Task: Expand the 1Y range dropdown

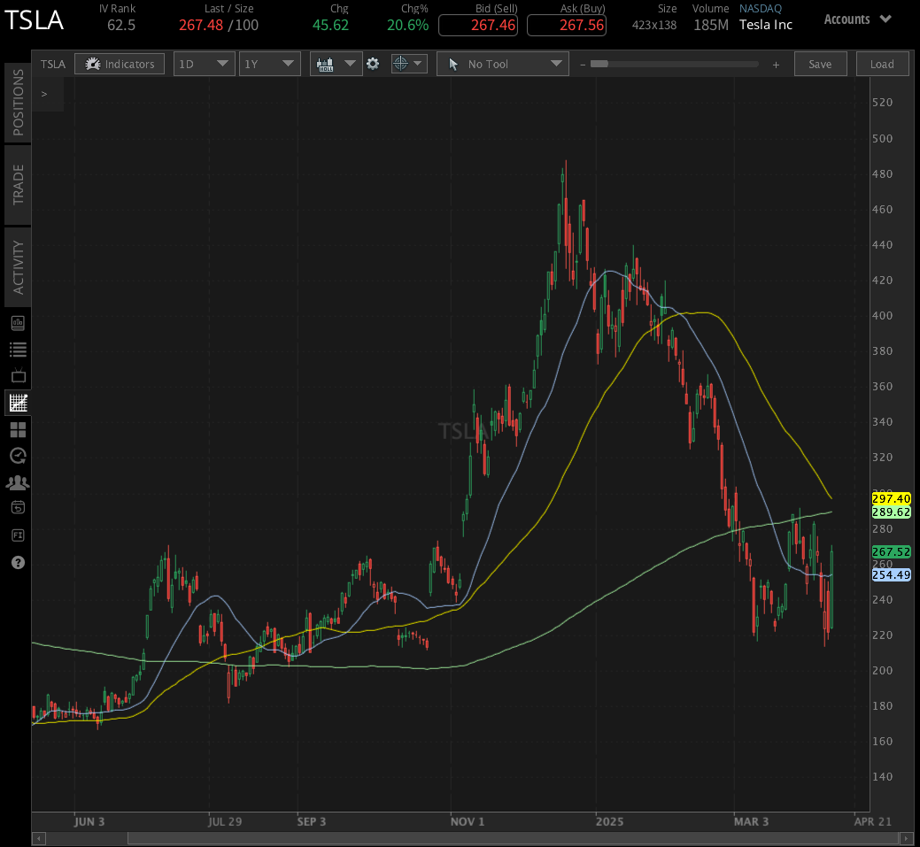Action: point(269,63)
